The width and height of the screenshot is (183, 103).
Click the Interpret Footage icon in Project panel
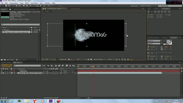point(2,60)
